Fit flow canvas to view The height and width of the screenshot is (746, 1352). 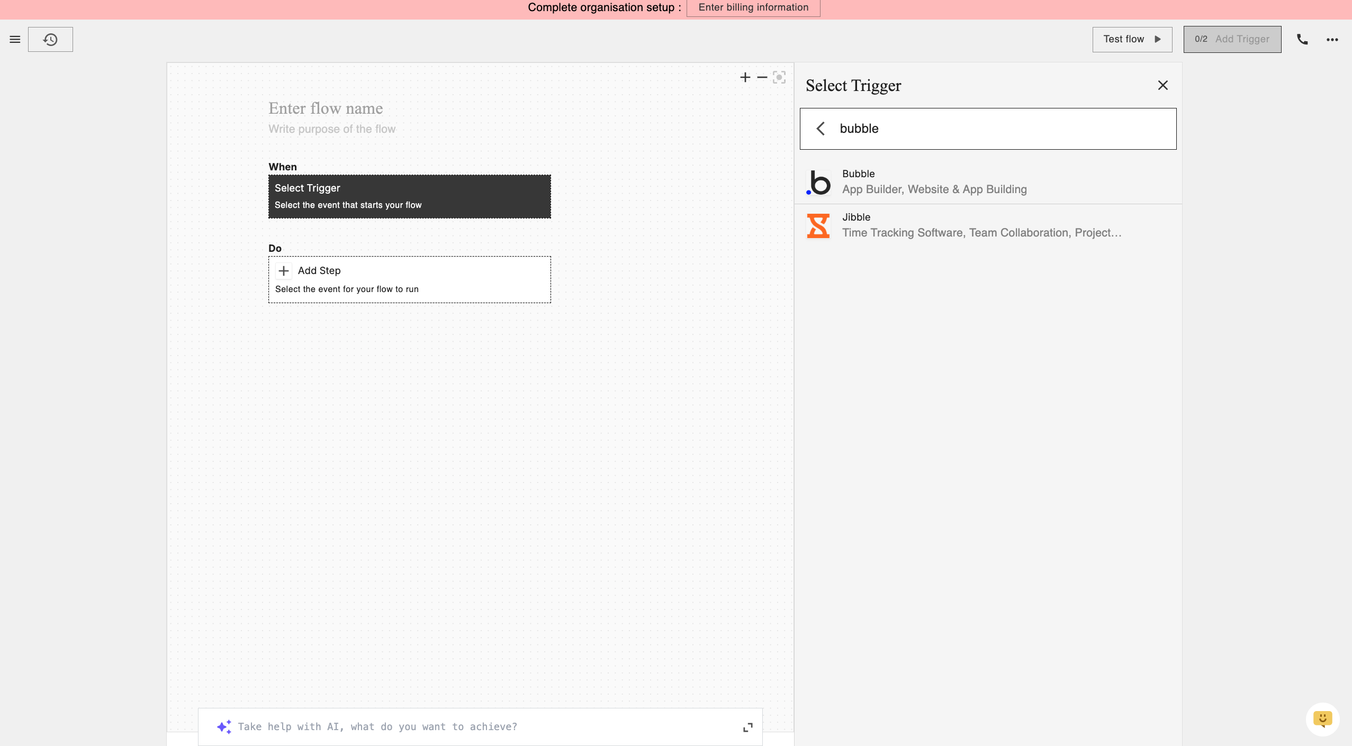point(779,77)
